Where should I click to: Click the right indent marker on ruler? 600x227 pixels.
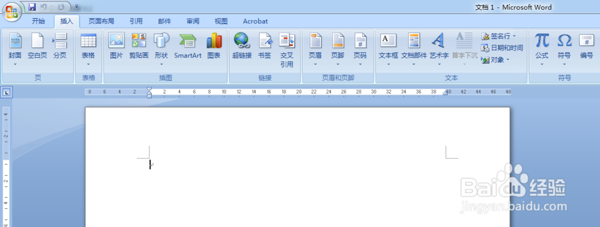click(x=445, y=93)
